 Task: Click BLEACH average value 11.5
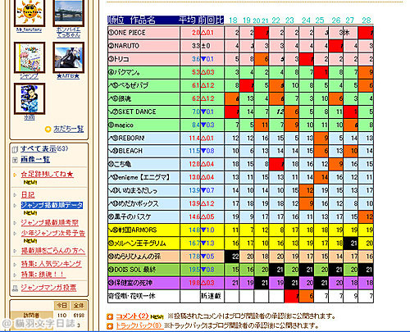click(194, 151)
